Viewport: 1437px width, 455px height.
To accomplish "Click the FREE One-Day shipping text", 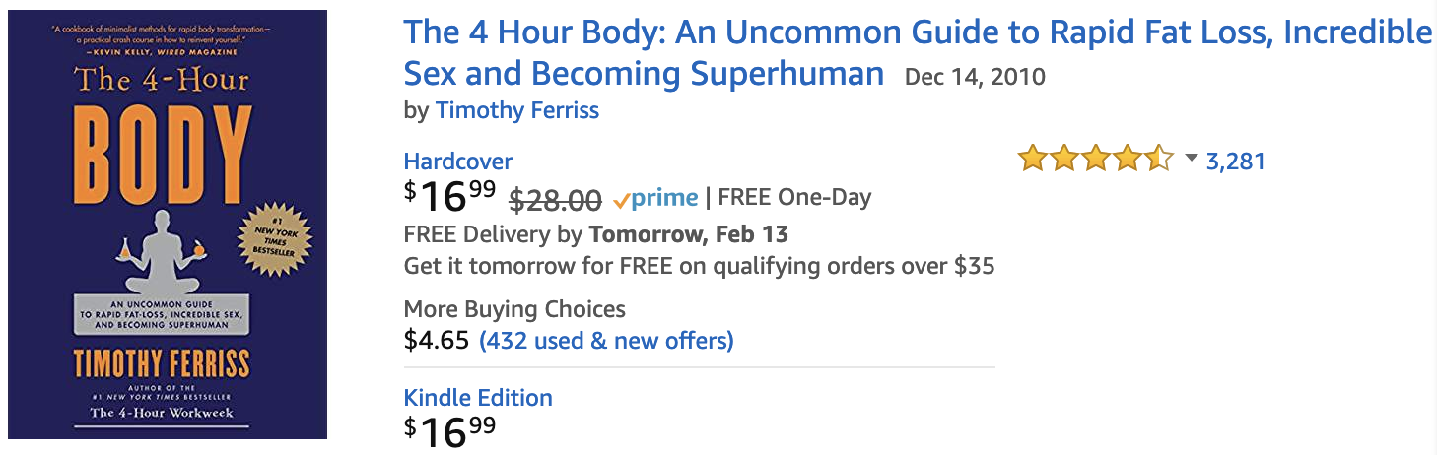I will 794,197.
